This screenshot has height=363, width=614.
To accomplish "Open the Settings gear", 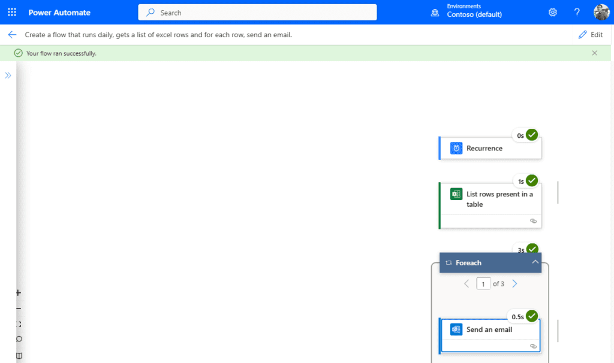I will [x=553, y=13].
